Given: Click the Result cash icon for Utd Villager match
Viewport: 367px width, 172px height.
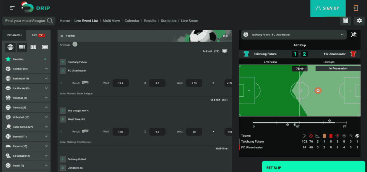Looking at the screenshot, I should [x=85, y=131].
